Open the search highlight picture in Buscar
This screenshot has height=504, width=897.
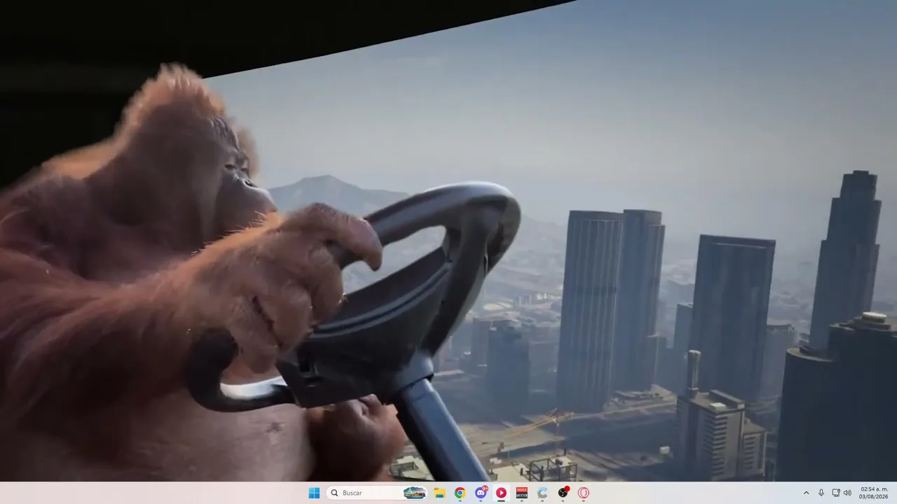(414, 493)
